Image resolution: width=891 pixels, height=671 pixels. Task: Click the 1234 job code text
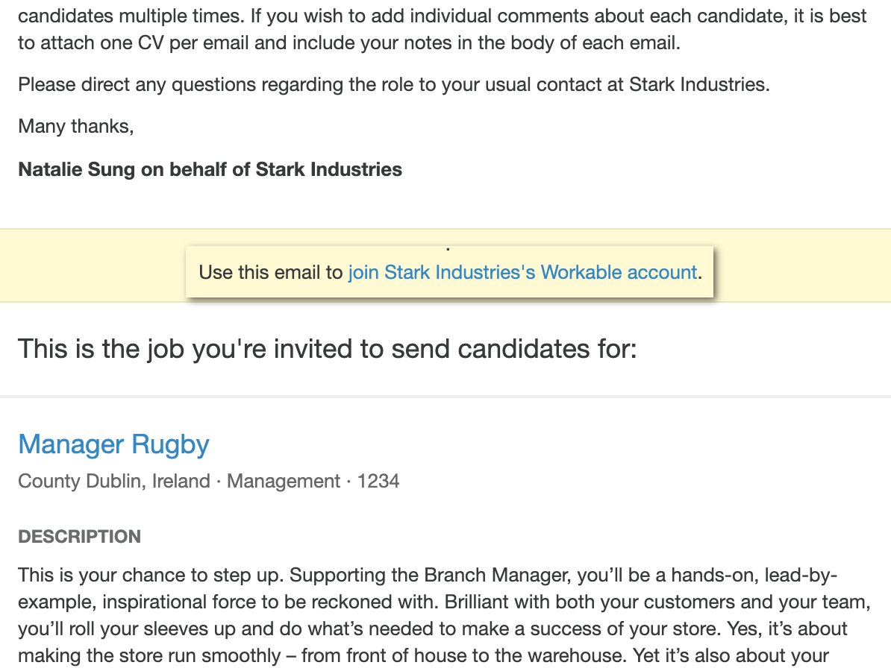378,482
